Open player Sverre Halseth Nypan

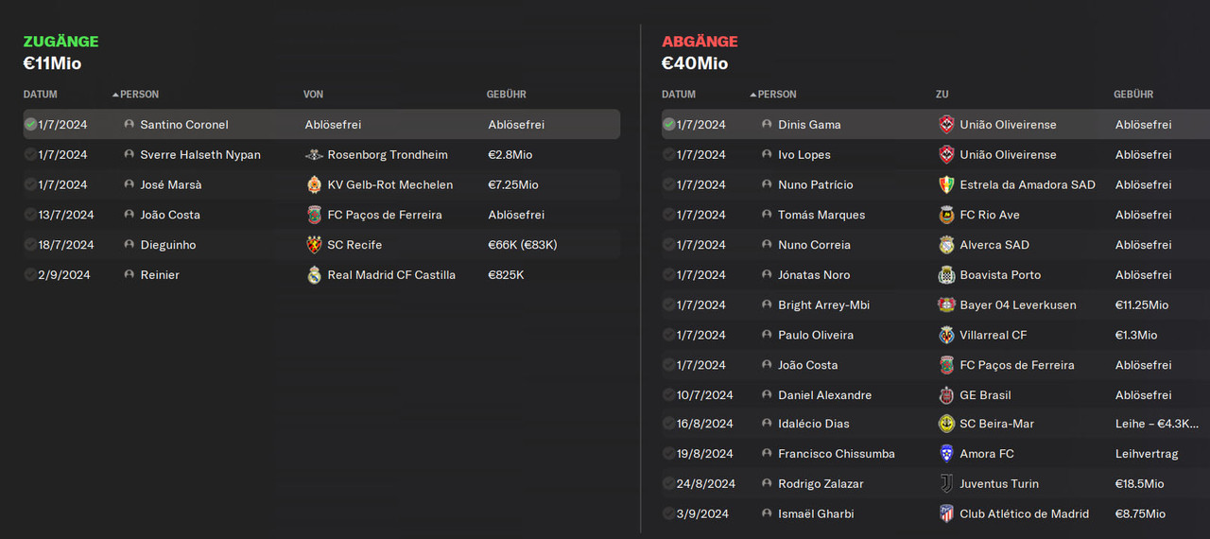(x=200, y=155)
